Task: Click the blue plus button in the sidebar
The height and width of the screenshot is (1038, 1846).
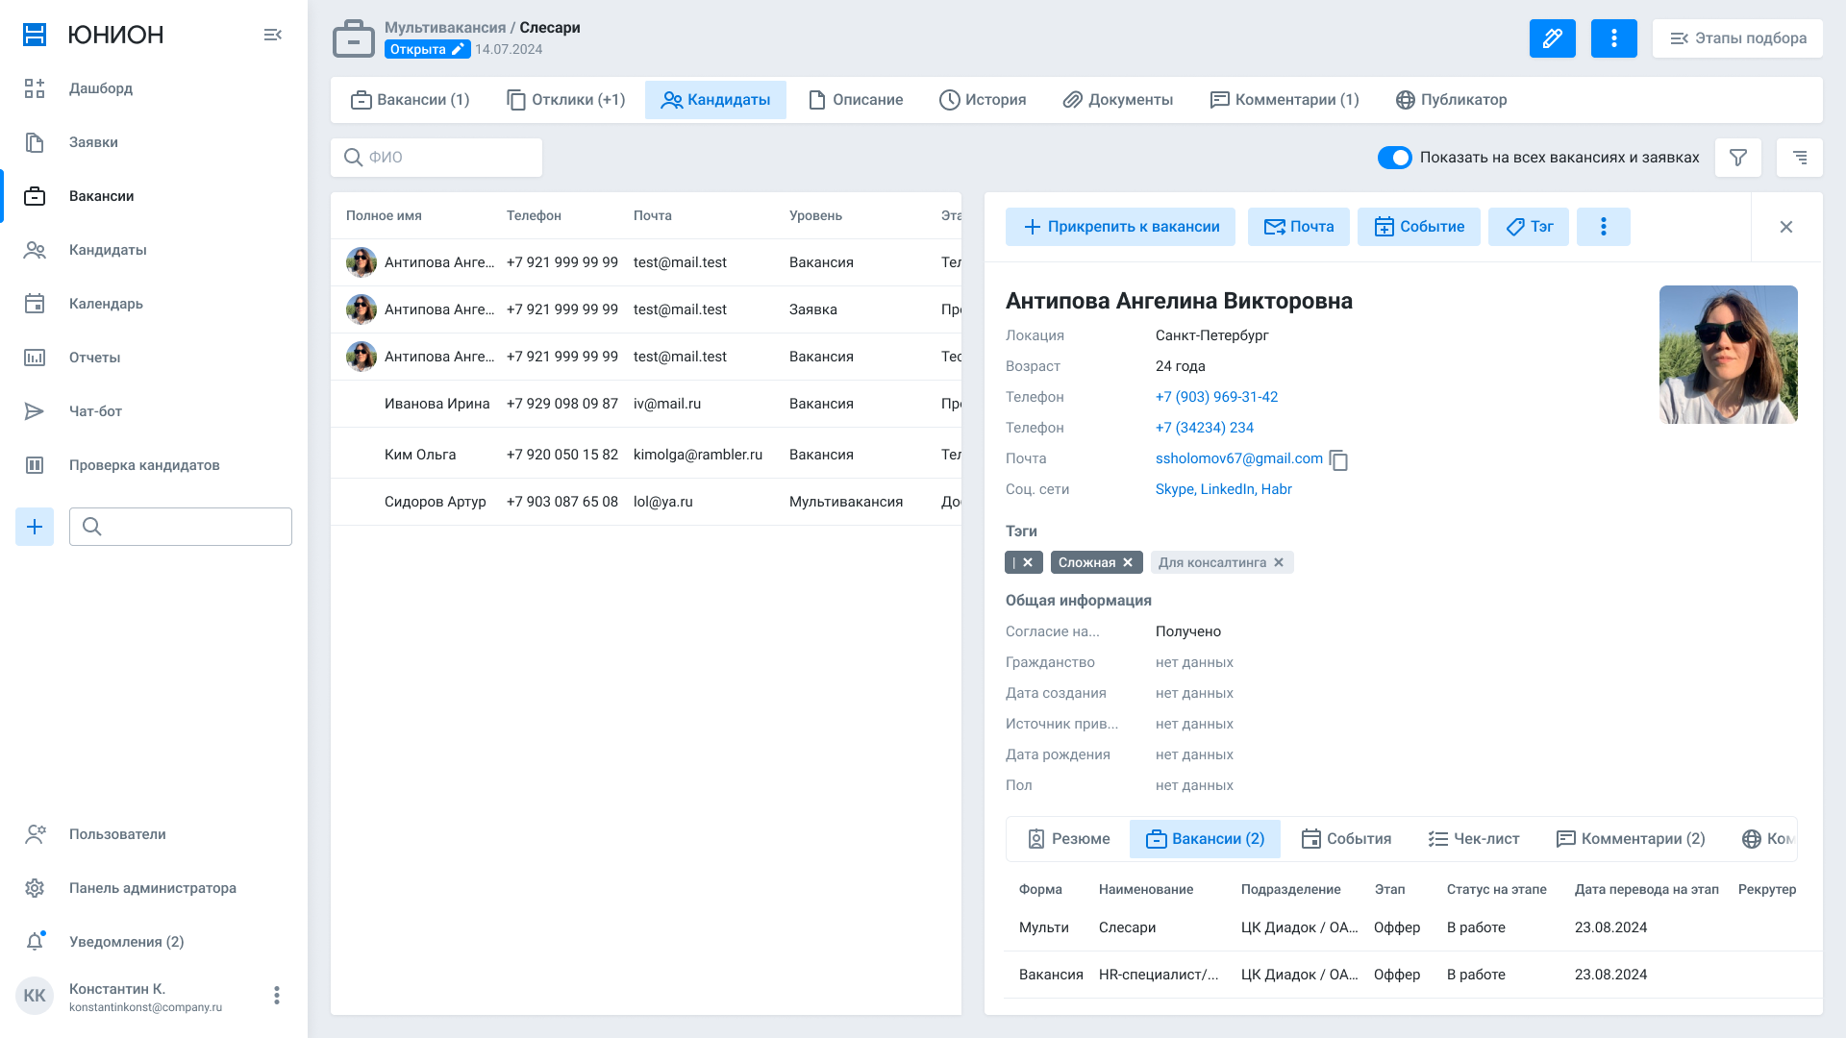Action: tap(35, 527)
